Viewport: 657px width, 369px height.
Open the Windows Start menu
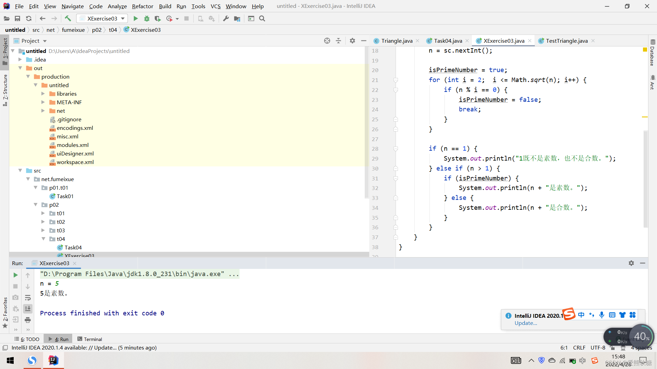tap(10, 360)
